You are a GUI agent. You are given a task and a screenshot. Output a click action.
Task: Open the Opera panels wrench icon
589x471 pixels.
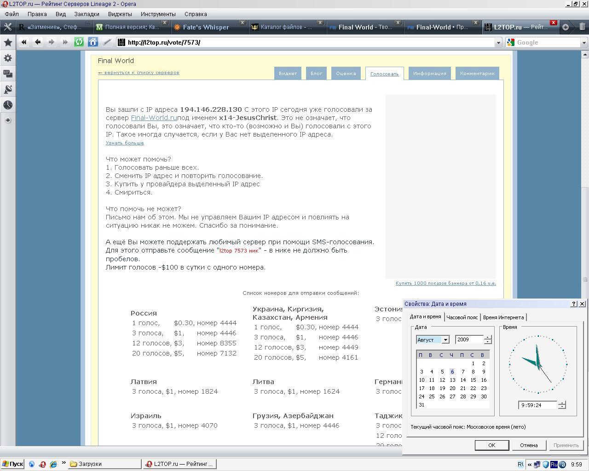tap(7, 27)
